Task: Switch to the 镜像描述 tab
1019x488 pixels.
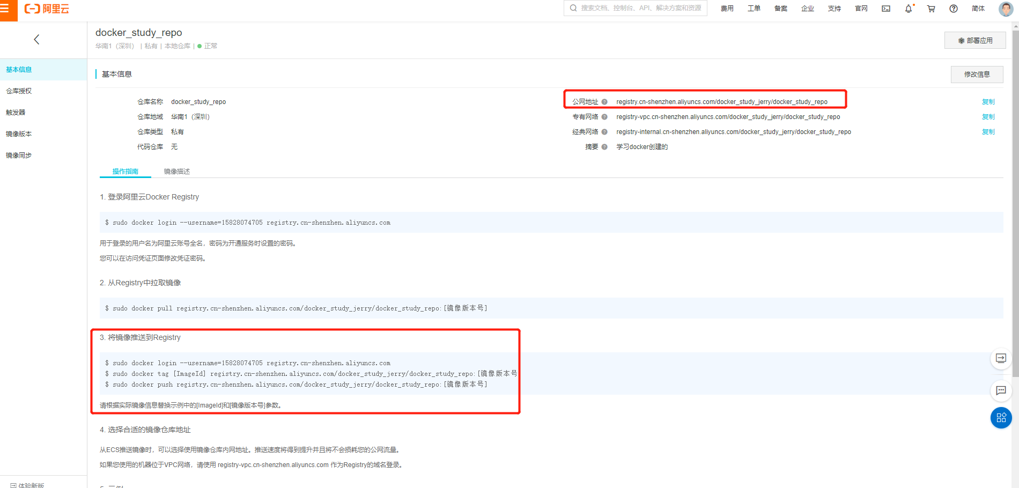Action: [176, 172]
